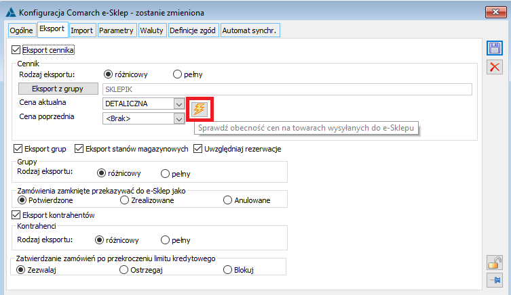This screenshot has width=511, height=295.
Task: Select różnicowy in Kontrahenci section
Action: click(x=99, y=240)
